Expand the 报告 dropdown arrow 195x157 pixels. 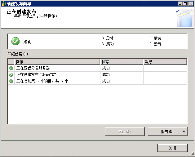click(x=184, y=131)
